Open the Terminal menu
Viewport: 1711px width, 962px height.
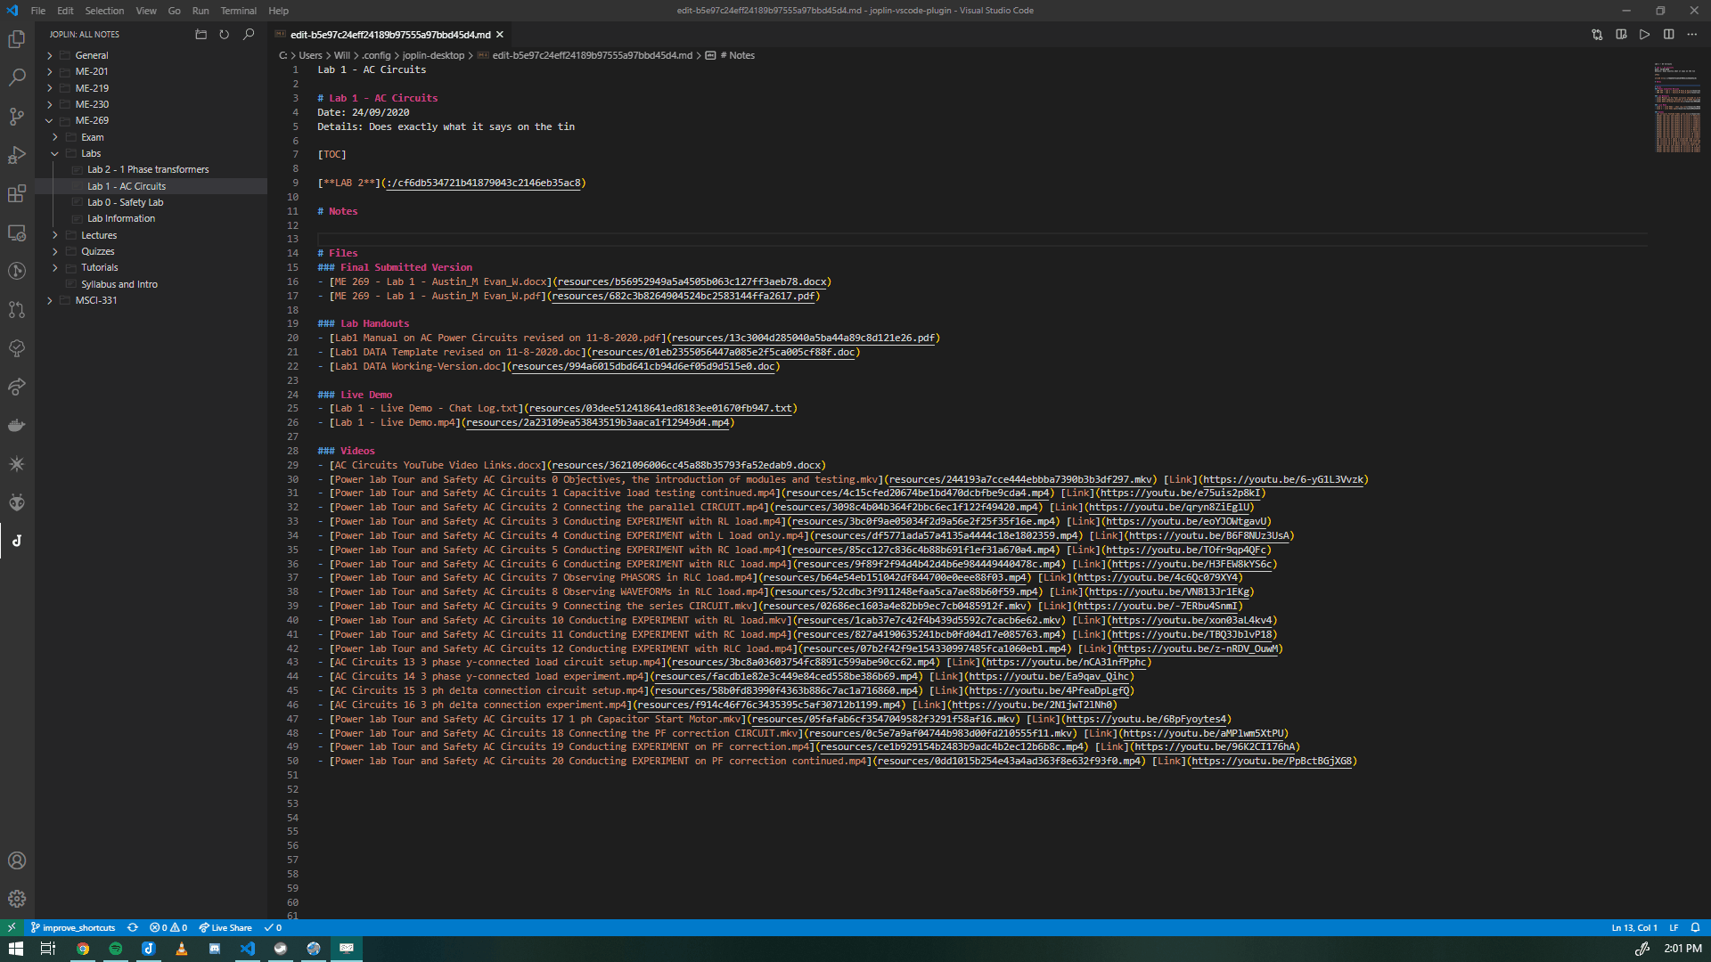[238, 11]
